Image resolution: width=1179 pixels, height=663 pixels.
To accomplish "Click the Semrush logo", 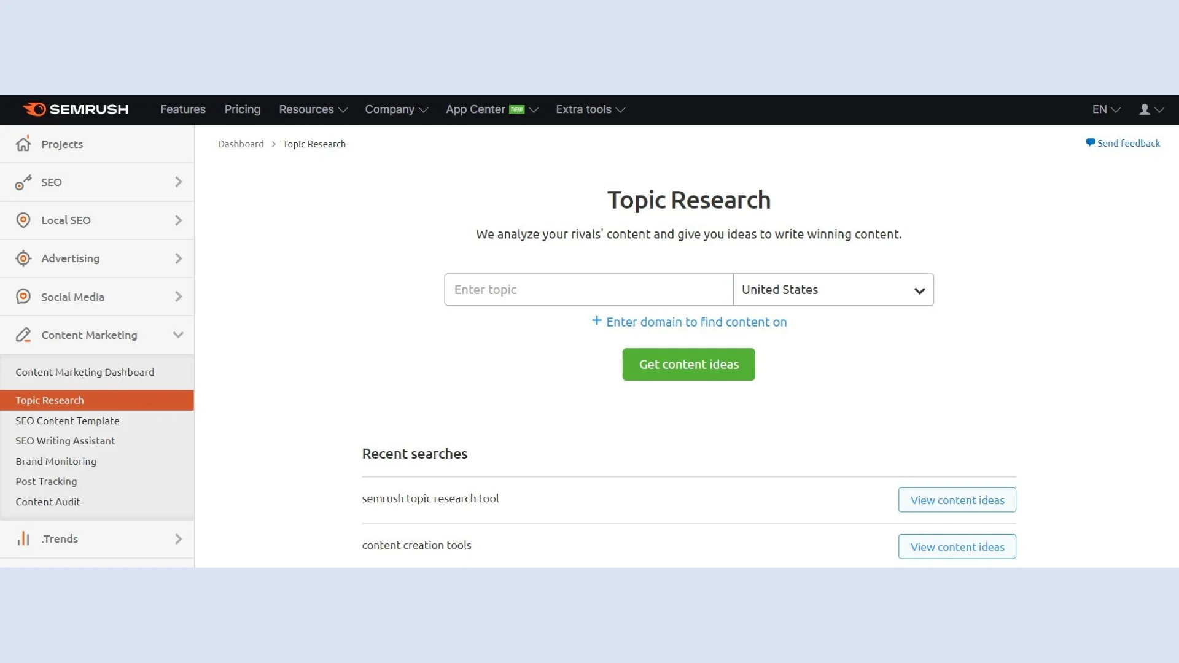I will coord(76,109).
